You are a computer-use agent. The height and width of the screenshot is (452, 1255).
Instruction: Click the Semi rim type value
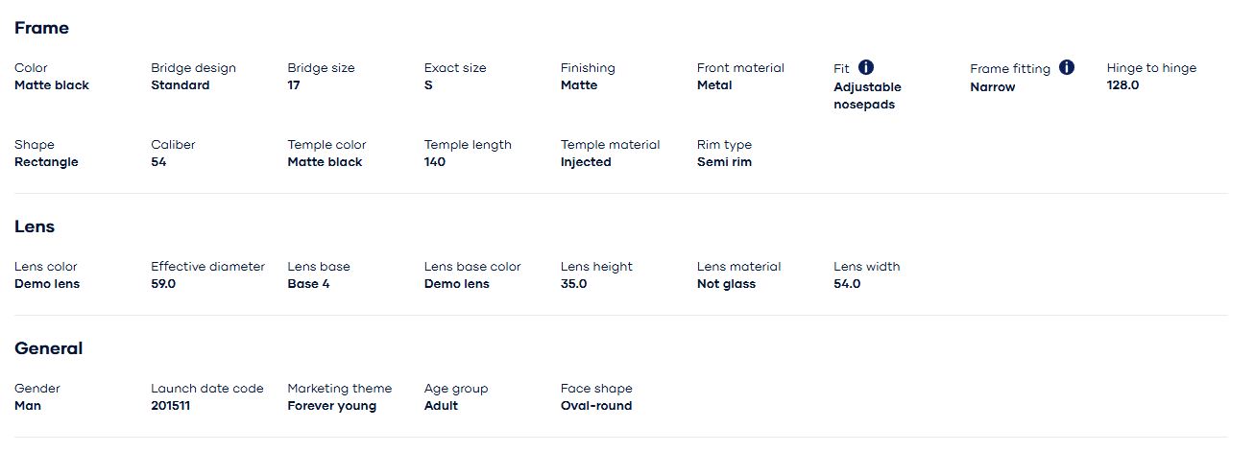724,162
